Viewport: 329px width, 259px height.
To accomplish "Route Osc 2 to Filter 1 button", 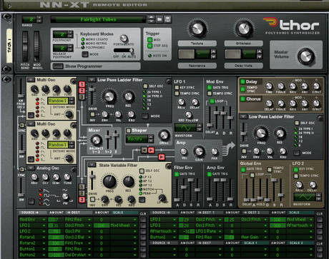I will coord(82,91).
